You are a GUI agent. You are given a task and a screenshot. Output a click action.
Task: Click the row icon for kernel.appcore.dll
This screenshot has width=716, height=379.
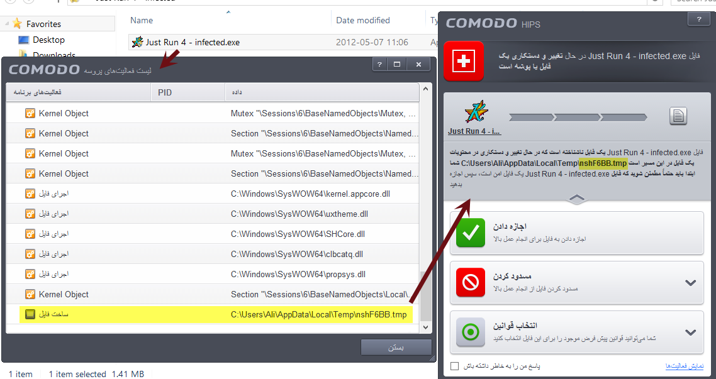pos(30,194)
